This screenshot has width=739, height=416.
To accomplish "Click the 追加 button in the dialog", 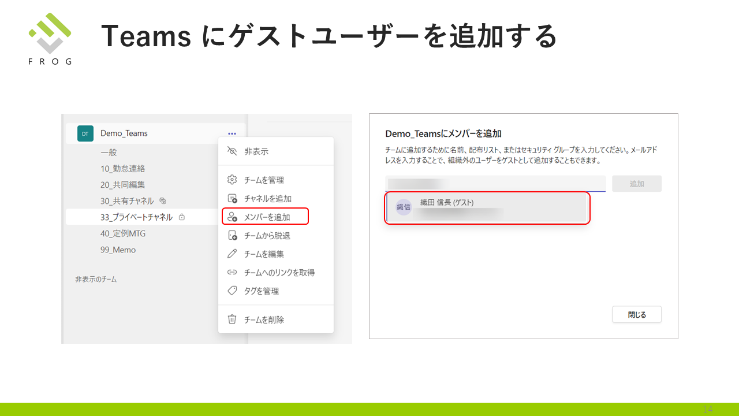I will [637, 184].
